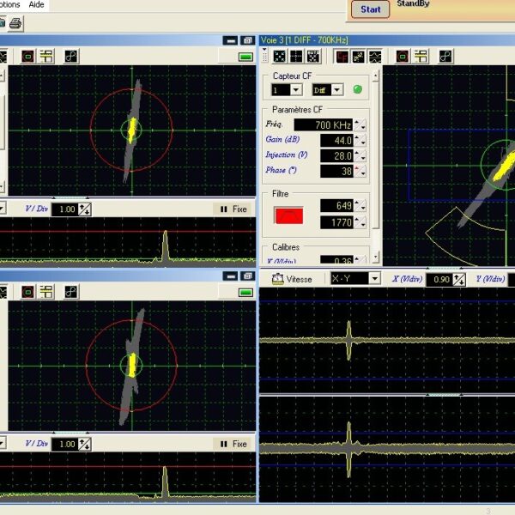Click the Gain (dB) 44.0 value field
The image size is (515, 515).
click(336, 141)
